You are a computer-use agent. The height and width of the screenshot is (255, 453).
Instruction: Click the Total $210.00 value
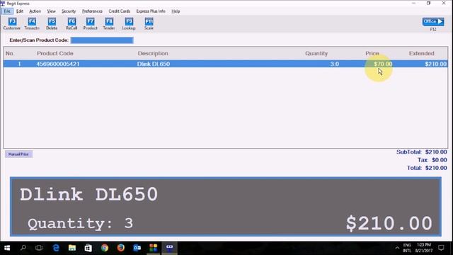(436, 168)
